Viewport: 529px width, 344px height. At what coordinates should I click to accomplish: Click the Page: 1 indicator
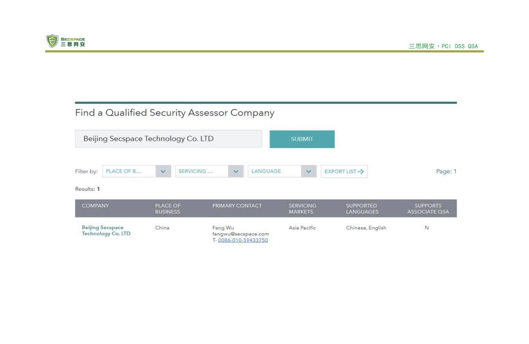[446, 171]
